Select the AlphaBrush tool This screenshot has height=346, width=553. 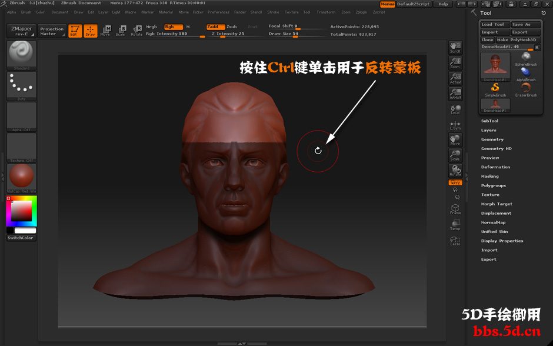click(526, 74)
